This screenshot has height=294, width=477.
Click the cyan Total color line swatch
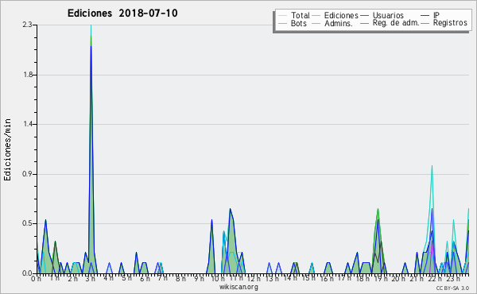point(282,15)
